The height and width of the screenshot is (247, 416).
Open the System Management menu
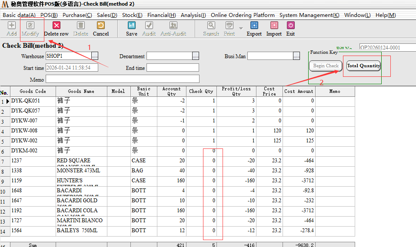[x=309, y=15]
